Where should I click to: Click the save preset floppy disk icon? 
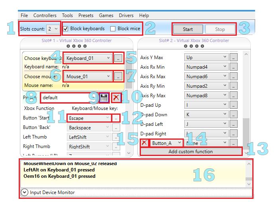(x=104, y=97)
